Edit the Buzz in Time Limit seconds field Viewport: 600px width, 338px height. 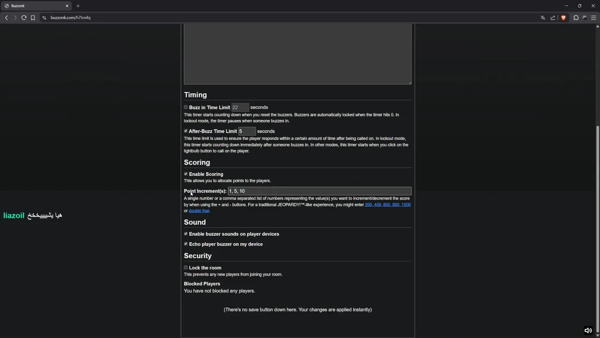point(240,108)
